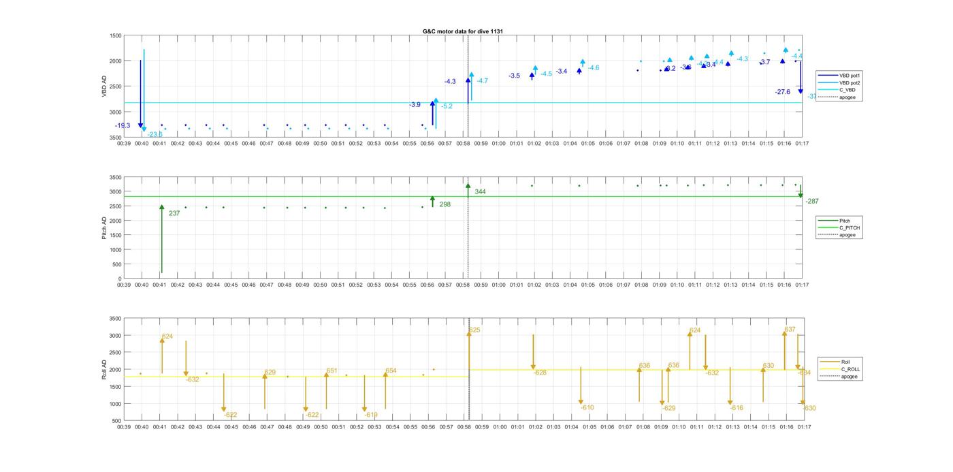Click the '-630' roll value label
Viewport: 953px width, 472px height.
(809, 408)
